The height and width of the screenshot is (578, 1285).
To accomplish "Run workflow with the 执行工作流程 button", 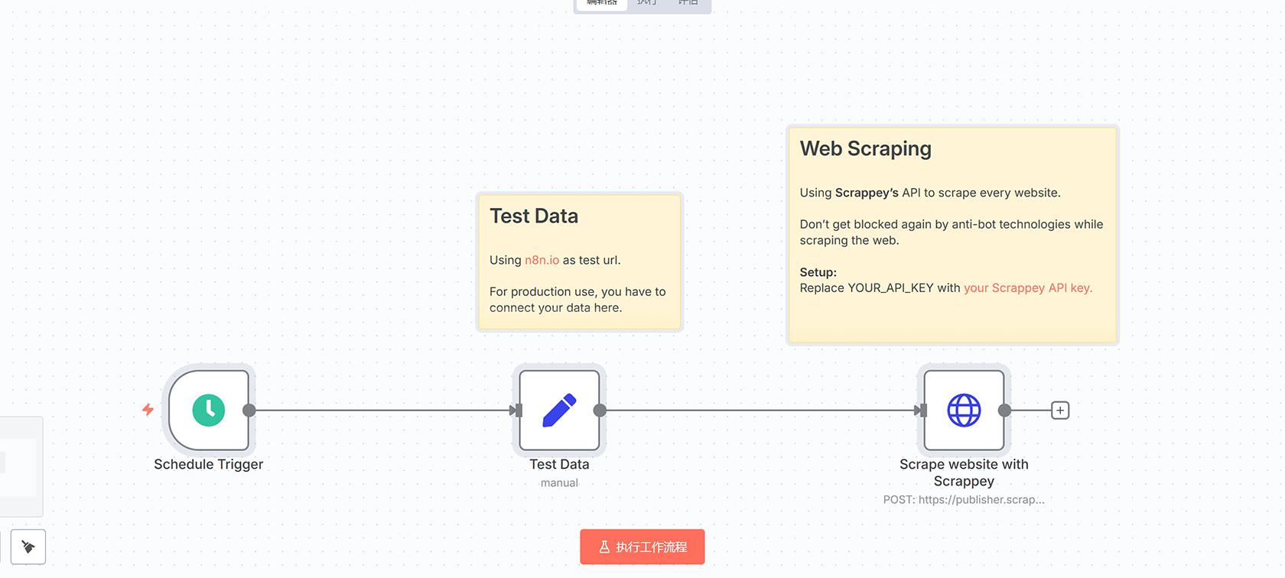I will 642,547.
